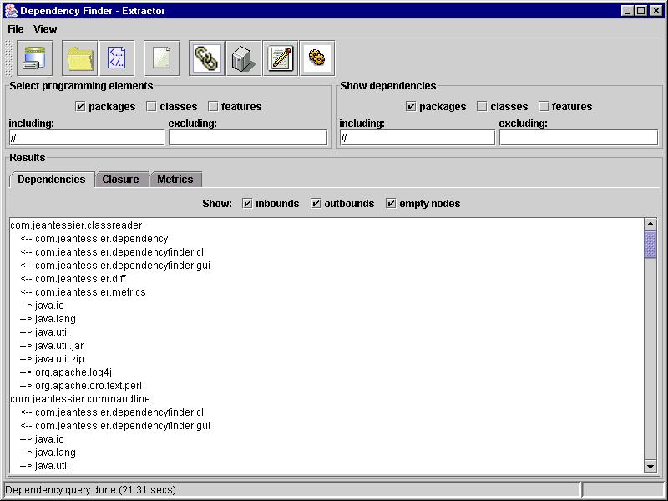Disable the empty nodes checkbox
Viewport: 668px width, 501px height.
391,204
